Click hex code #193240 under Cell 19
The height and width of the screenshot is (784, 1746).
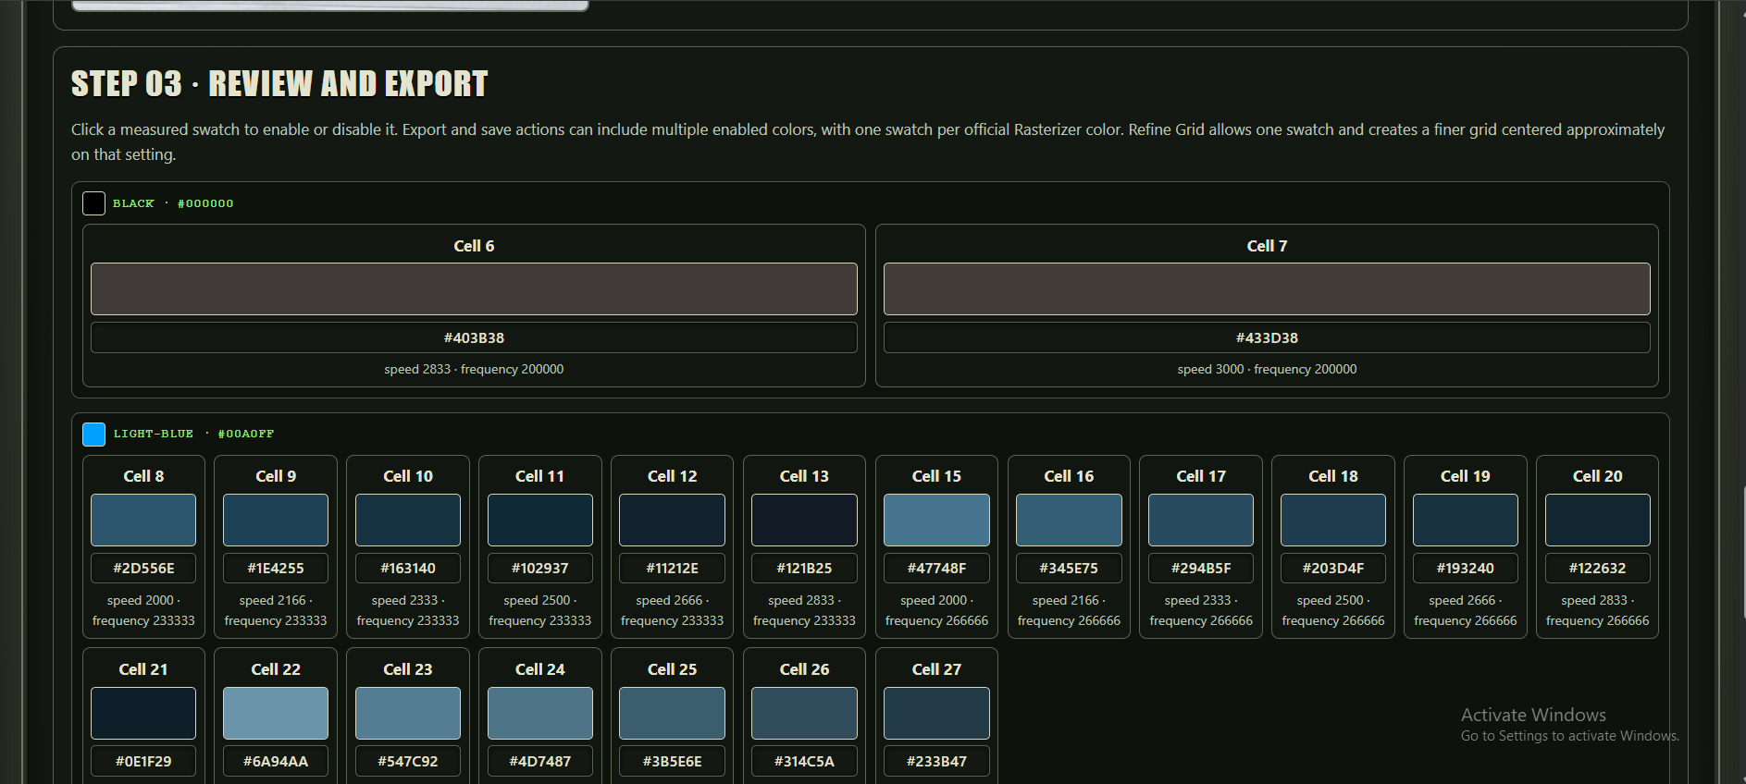[1466, 568]
